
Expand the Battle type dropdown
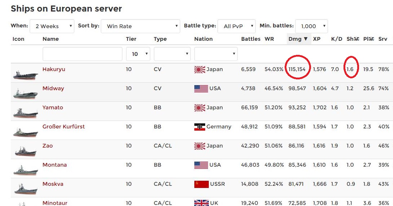click(x=237, y=26)
